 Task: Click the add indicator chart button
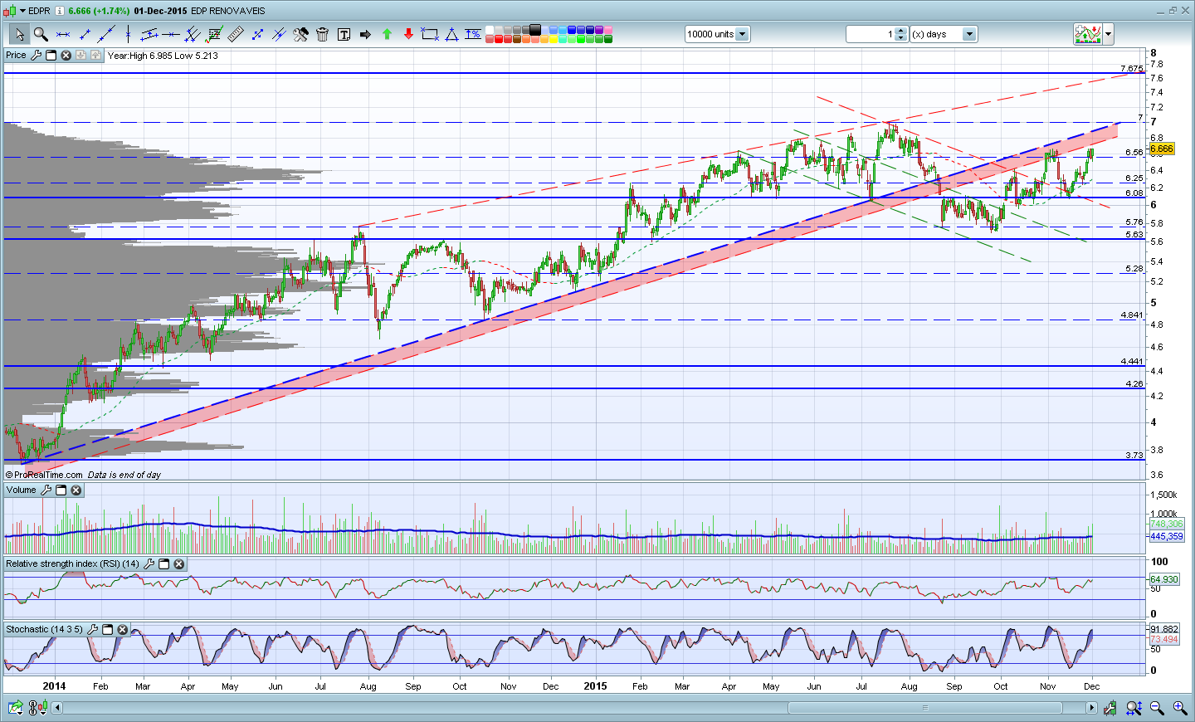click(x=1088, y=34)
